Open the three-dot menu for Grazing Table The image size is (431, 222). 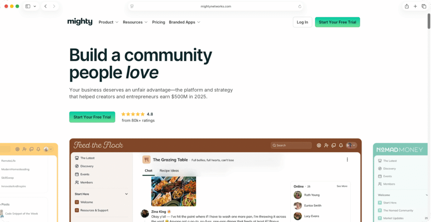(x=347, y=160)
